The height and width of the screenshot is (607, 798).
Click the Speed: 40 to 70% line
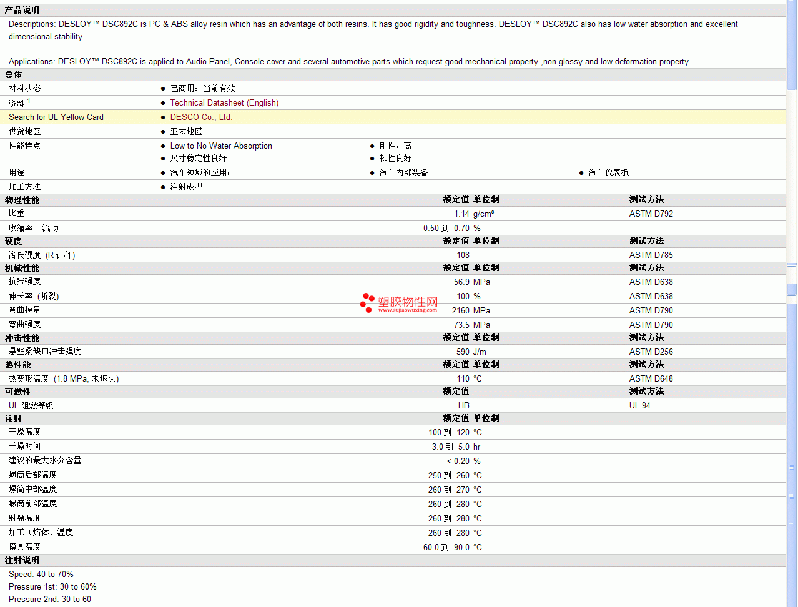[41, 575]
